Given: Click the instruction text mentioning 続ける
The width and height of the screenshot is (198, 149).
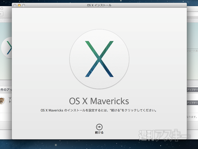Looking at the screenshot, I should pyautogui.click(x=99, y=110).
